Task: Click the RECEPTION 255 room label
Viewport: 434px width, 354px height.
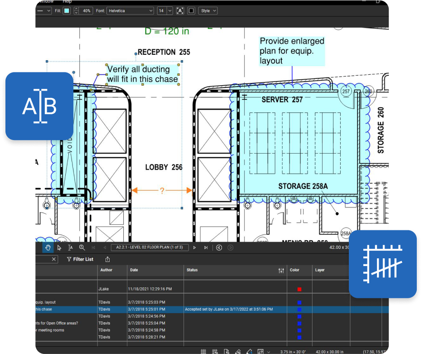Action: tap(164, 52)
